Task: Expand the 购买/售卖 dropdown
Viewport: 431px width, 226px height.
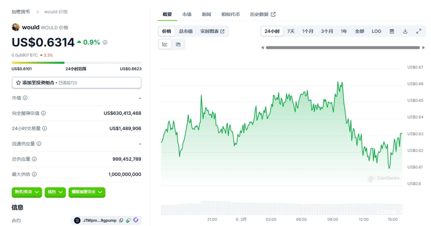Action: point(27,192)
